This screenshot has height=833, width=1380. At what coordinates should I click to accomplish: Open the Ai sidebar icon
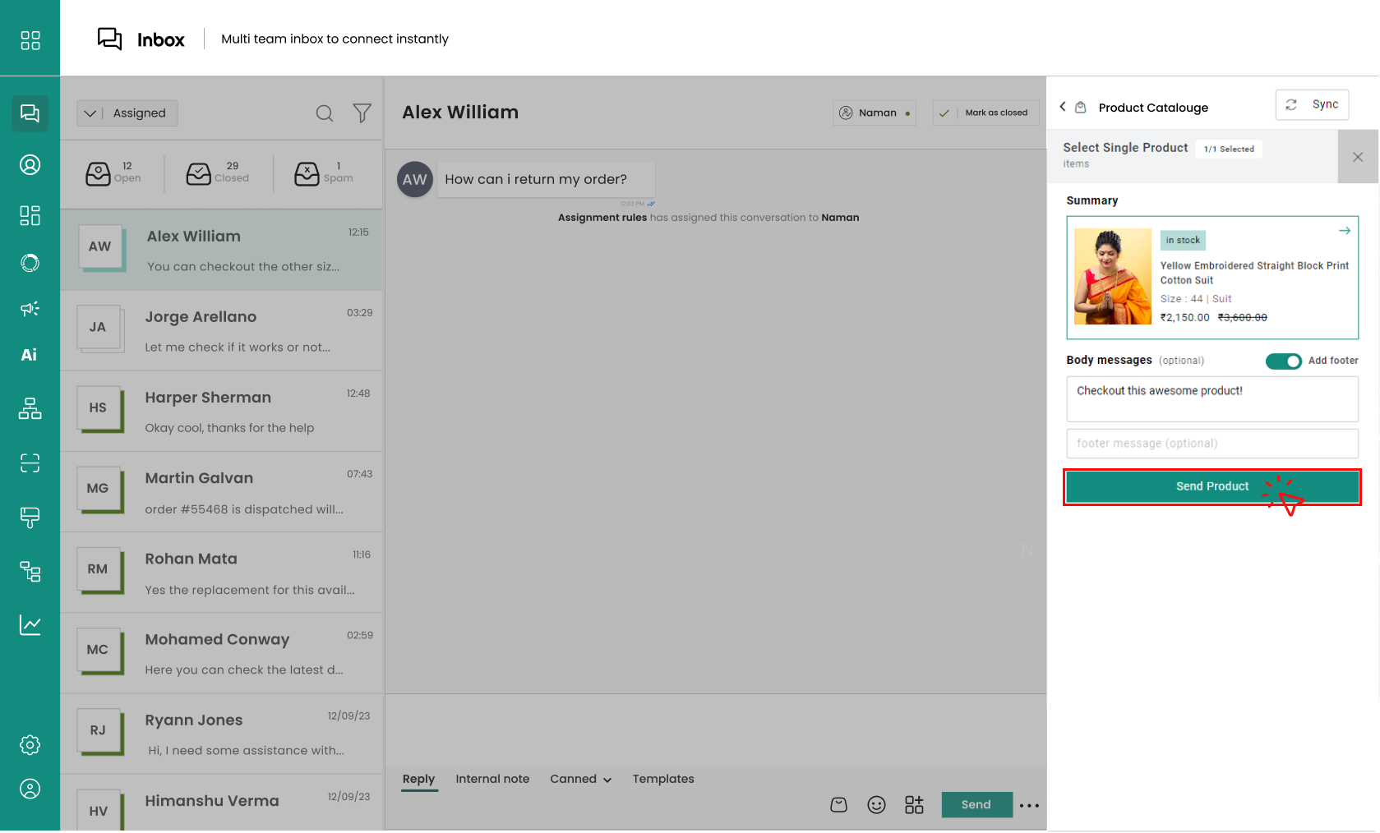pos(30,355)
